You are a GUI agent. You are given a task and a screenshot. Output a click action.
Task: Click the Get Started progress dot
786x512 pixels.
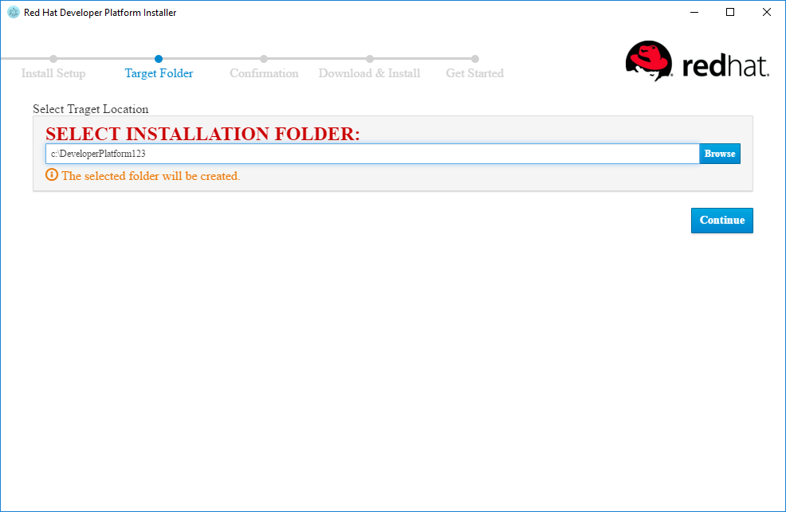[x=475, y=59]
